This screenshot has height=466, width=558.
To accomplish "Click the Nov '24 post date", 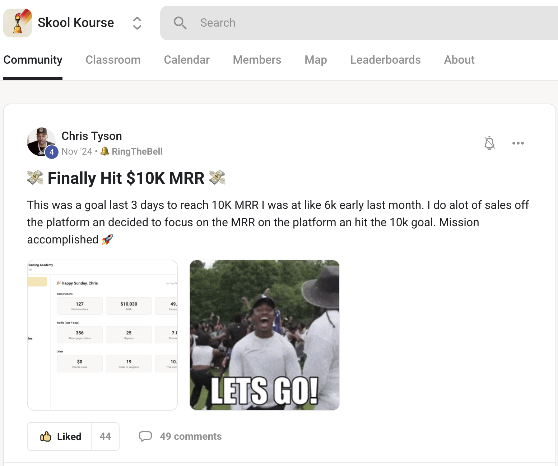I will (77, 151).
